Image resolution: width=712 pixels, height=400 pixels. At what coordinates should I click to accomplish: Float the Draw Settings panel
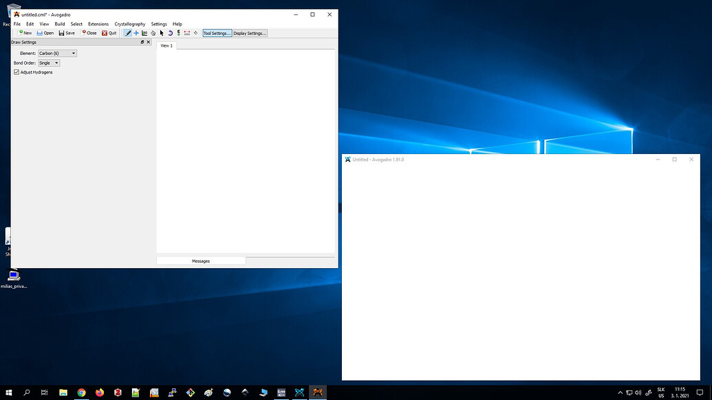tap(142, 42)
